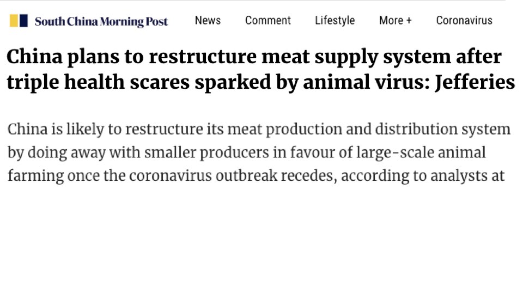Open the News section
Viewport: 523px width, 294px height.
click(x=208, y=20)
